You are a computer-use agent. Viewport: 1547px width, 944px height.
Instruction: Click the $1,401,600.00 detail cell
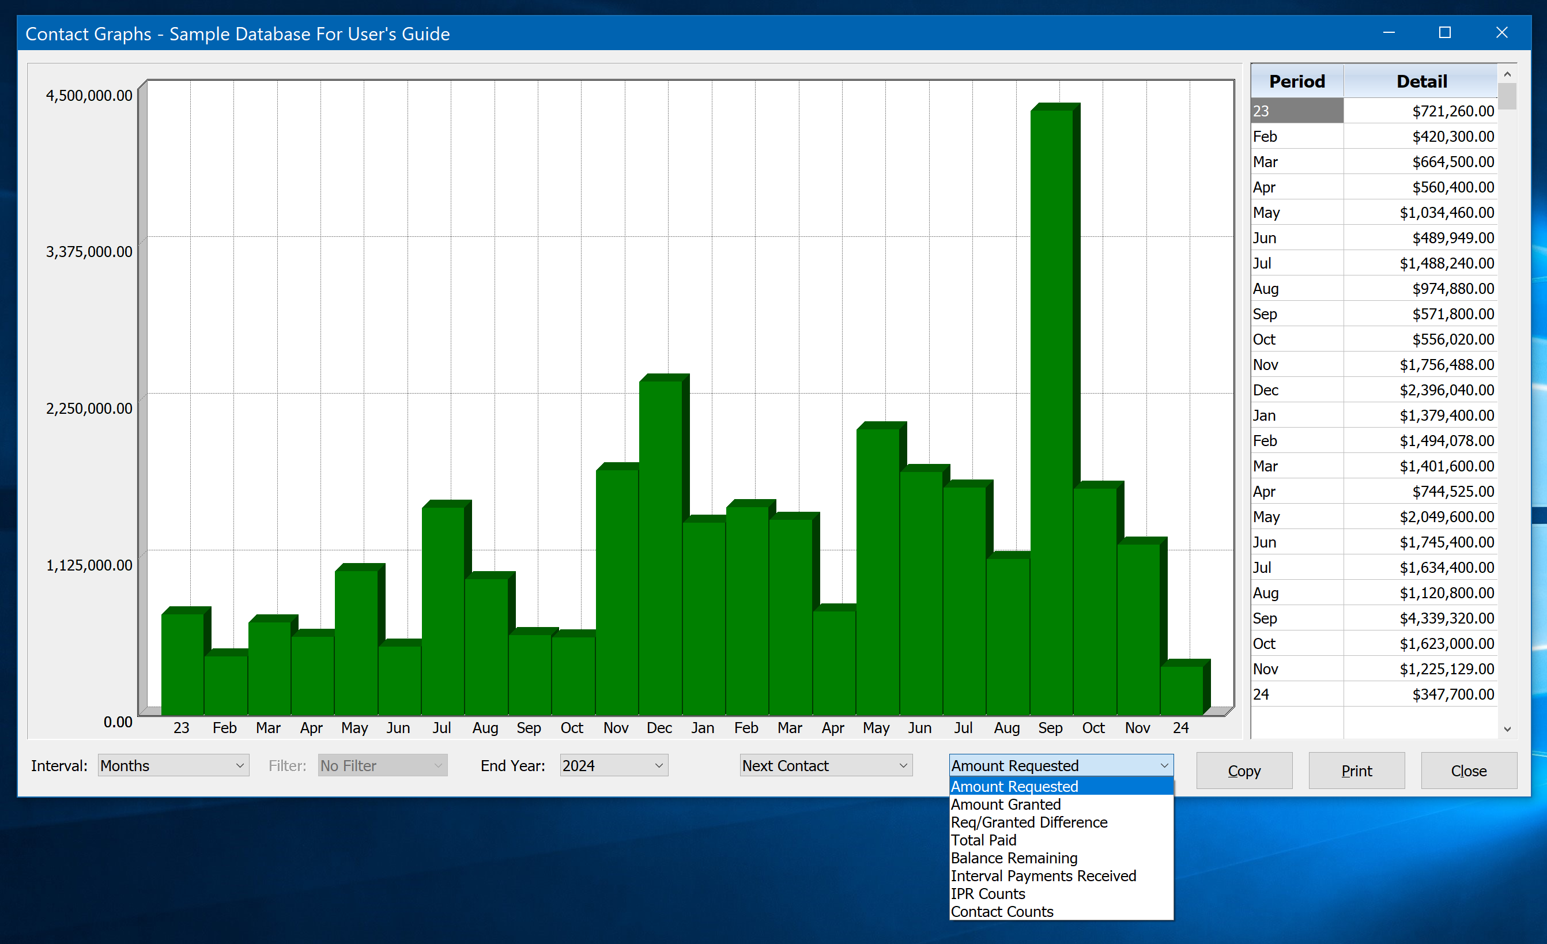tap(1421, 466)
